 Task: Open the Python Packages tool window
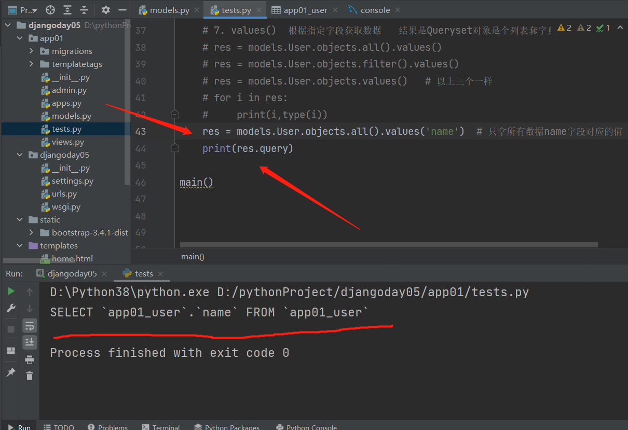coord(227,427)
